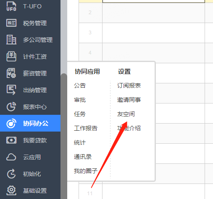Open the 友空间 settings link
Image resolution: width=213 pixels, height=199 pixels.
126,114
